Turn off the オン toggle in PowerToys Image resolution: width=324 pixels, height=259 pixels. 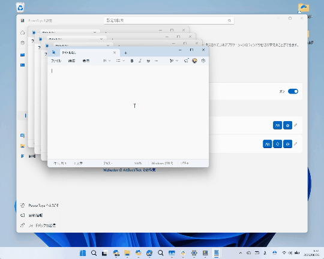pos(293,91)
